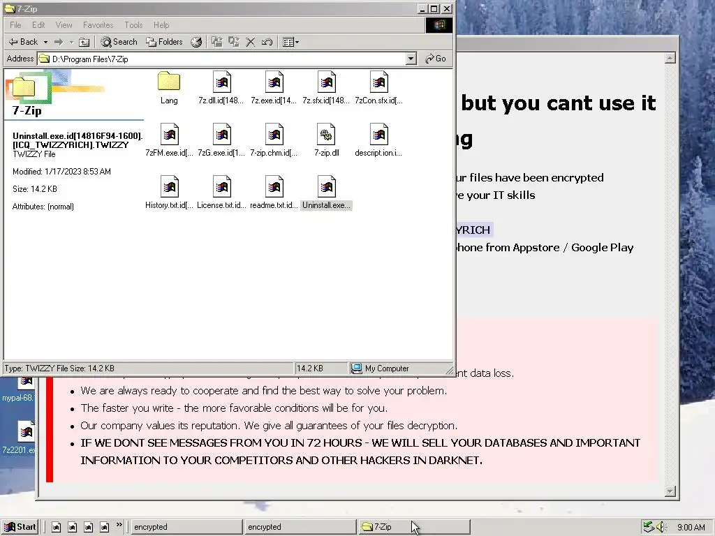Select the highlighted Uninstall.exe file
The width and height of the screenshot is (715, 536).
pyautogui.click(x=326, y=193)
